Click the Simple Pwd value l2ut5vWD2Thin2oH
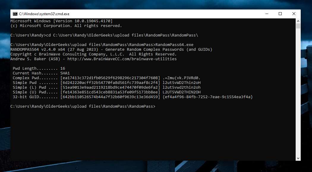 pos(182,83)
